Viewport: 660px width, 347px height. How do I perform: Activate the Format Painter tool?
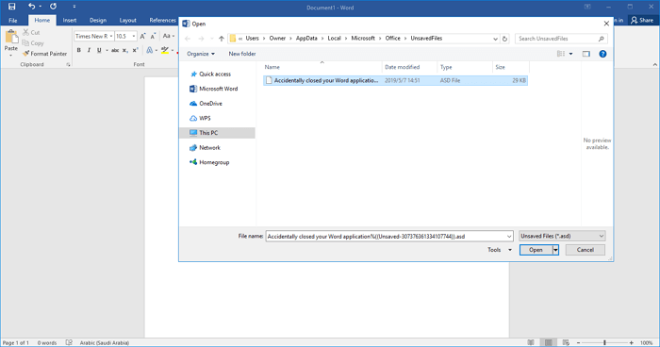tap(44, 54)
